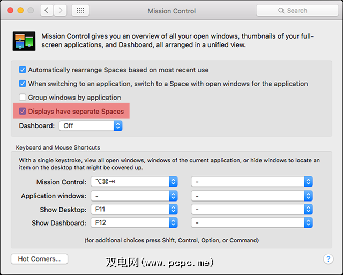Toggle Displays have separate Spaces checkbox
Screen dimensions: 343x275
[x=23, y=111]
